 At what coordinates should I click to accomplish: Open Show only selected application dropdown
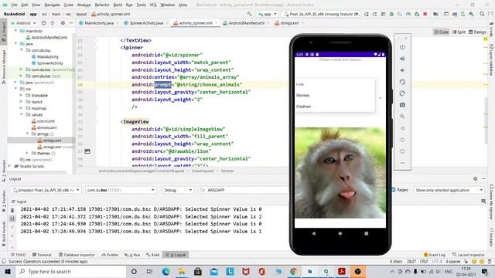click(449, 190)
